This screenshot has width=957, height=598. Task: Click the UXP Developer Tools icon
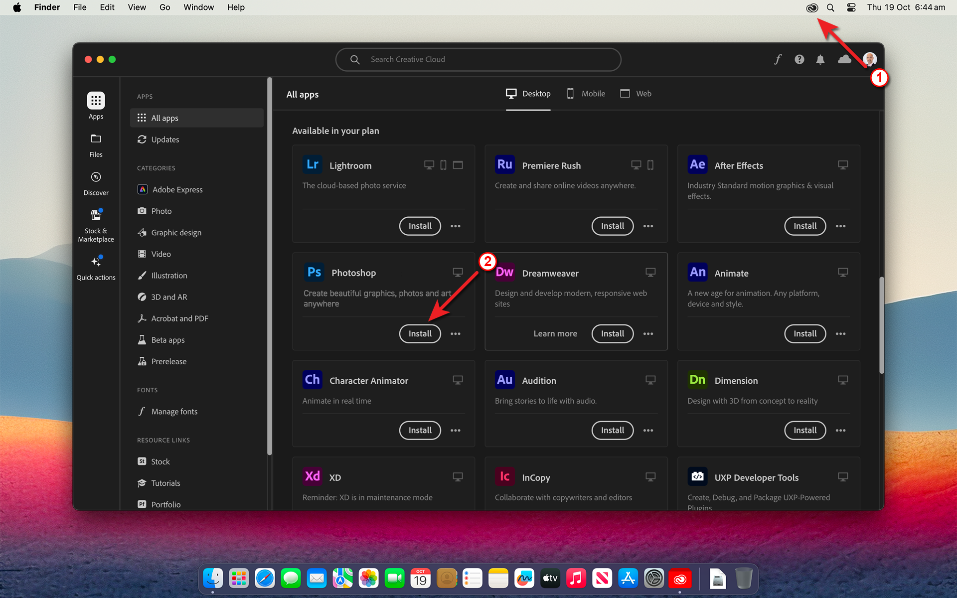[697, 476]
